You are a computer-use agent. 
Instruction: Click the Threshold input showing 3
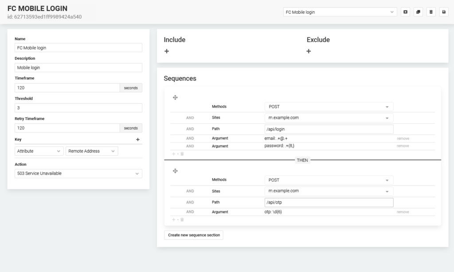pos(78,108)
